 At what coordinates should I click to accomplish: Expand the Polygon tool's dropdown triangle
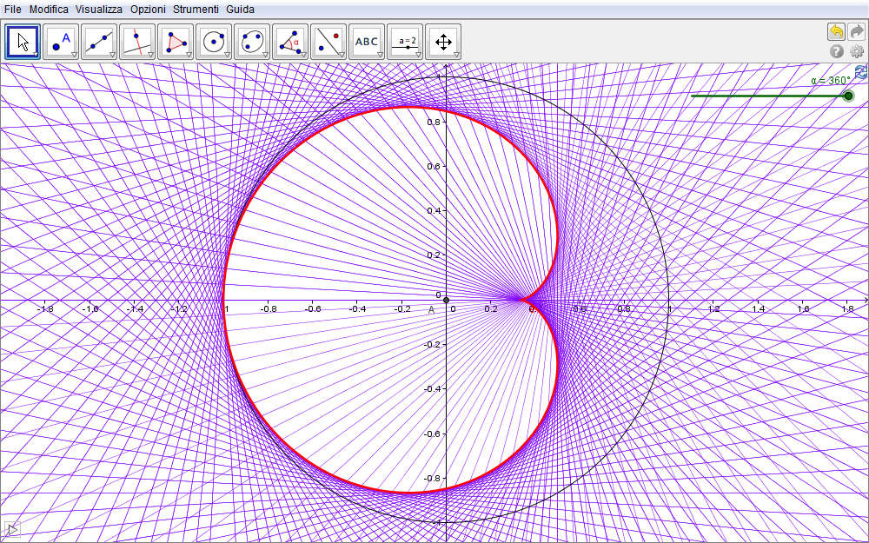(189, 55)
